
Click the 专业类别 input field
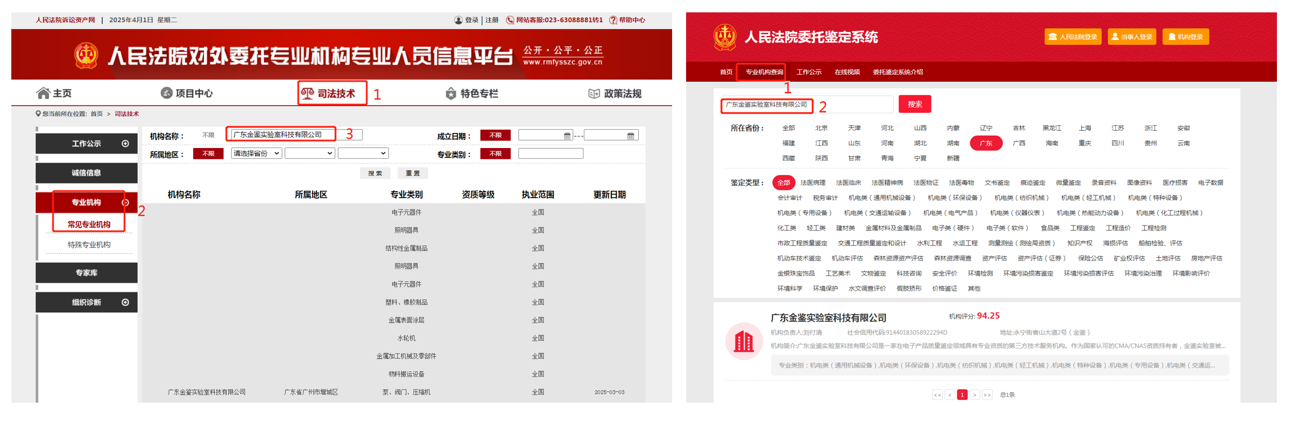click(550, 154)
